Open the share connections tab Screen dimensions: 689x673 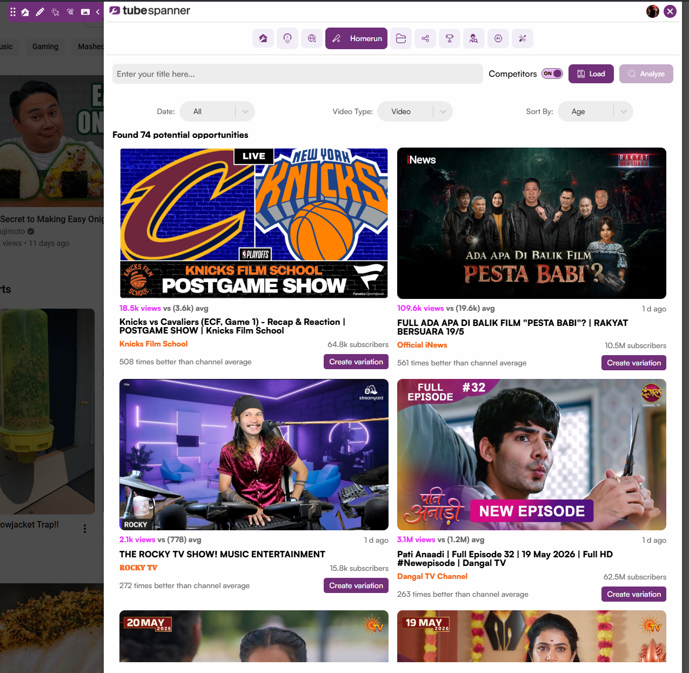click(425, 38)
